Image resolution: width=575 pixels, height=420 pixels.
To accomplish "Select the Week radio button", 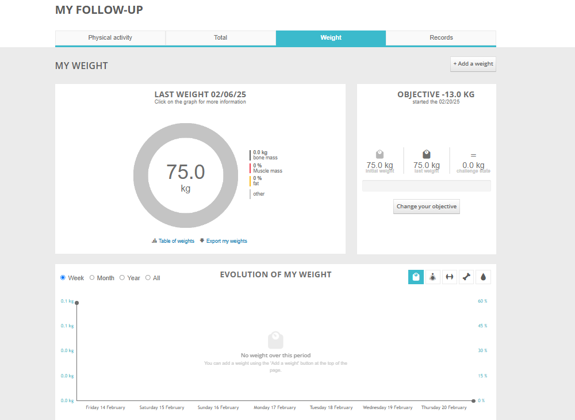I will 63,278.
